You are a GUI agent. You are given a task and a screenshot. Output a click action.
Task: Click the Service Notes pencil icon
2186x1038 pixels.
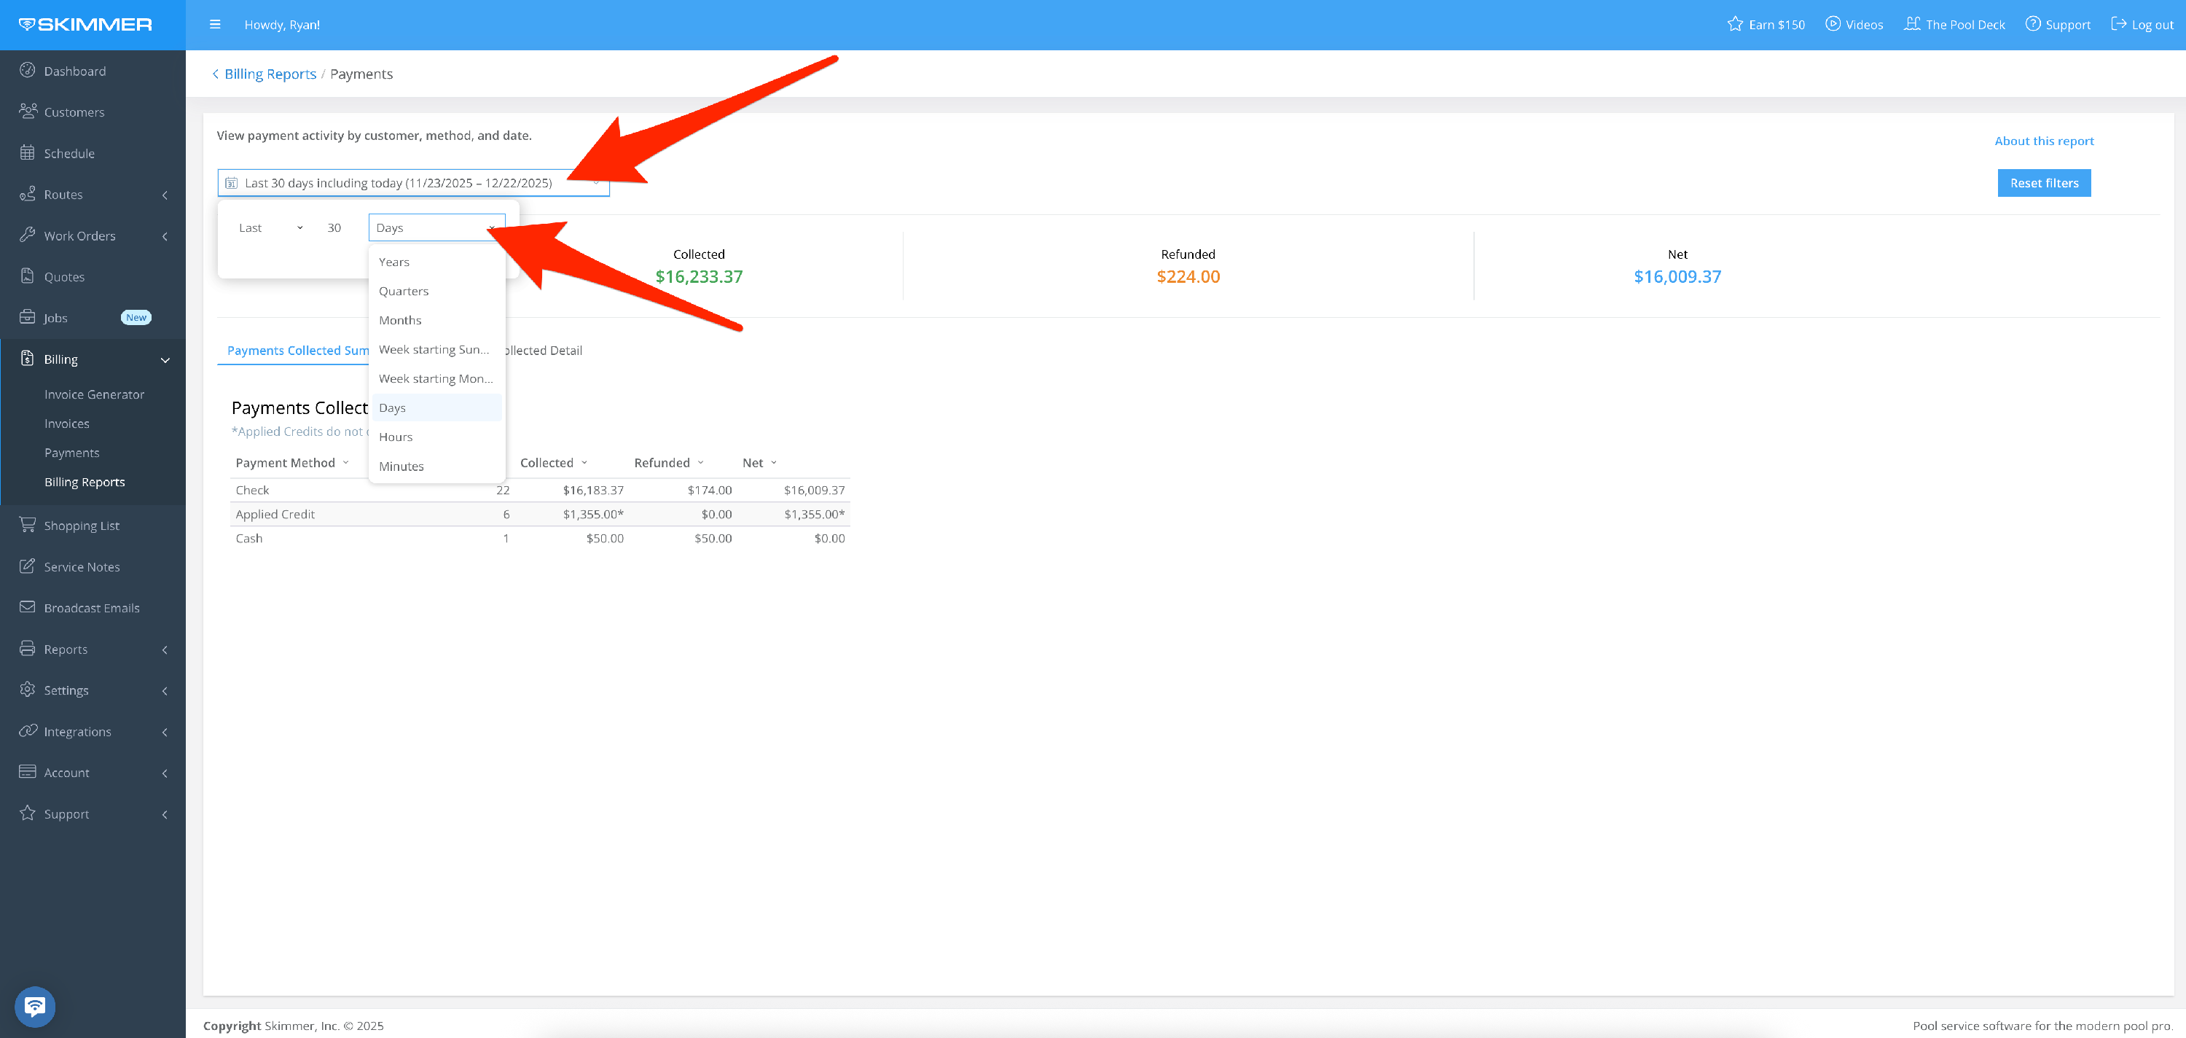pyautogui.click(x=27, y=566)
